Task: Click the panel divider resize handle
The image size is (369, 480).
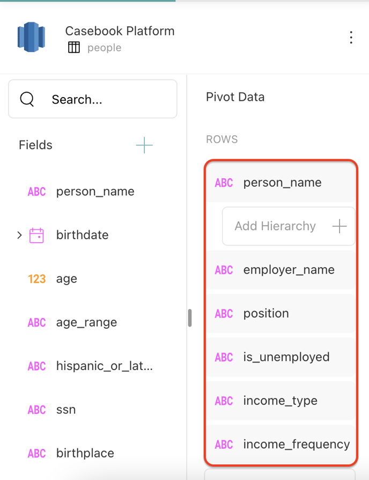Action: [189, 317]
